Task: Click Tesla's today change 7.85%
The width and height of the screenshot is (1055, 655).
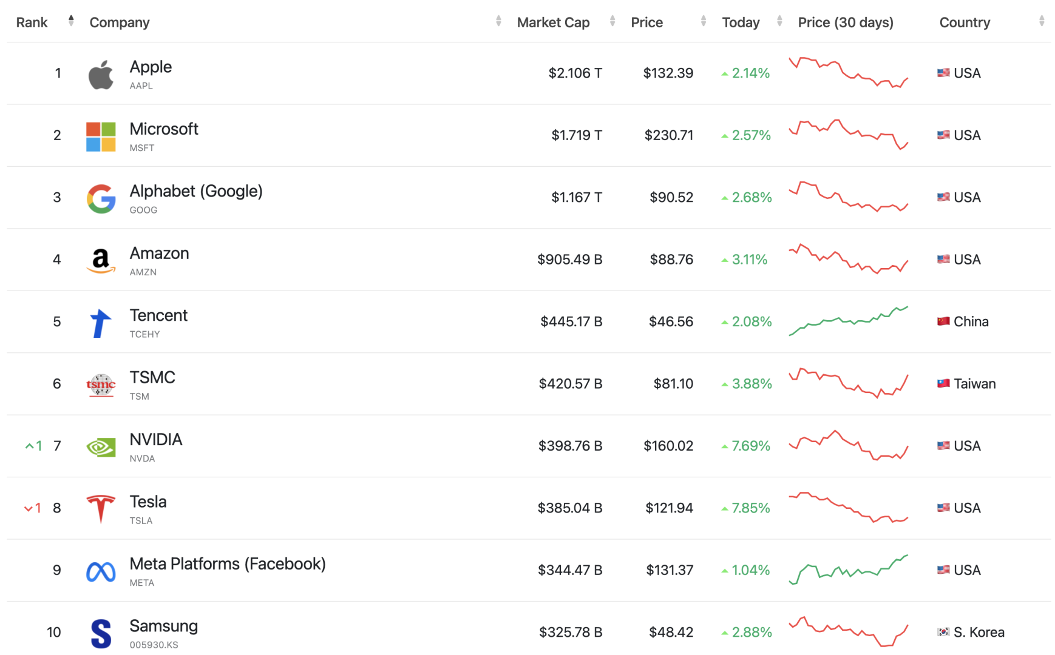Action: (750, 508)
